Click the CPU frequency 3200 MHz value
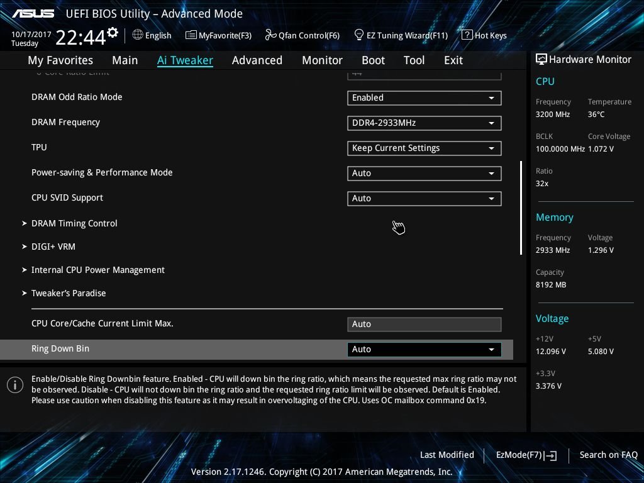 pyautogui.click(x=553, y=114)
